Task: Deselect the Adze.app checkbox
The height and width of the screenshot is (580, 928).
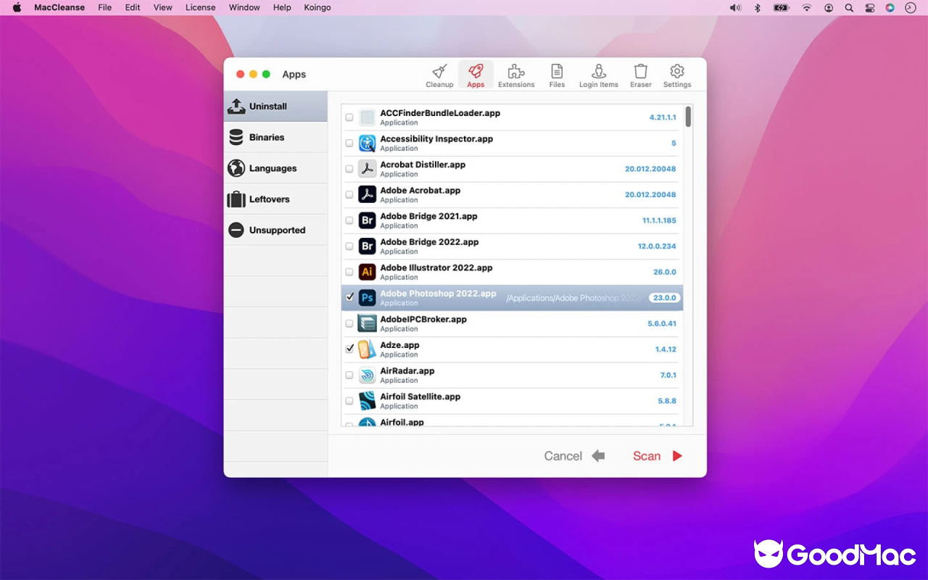Action: pyautogui.click(x=349, y=349)
